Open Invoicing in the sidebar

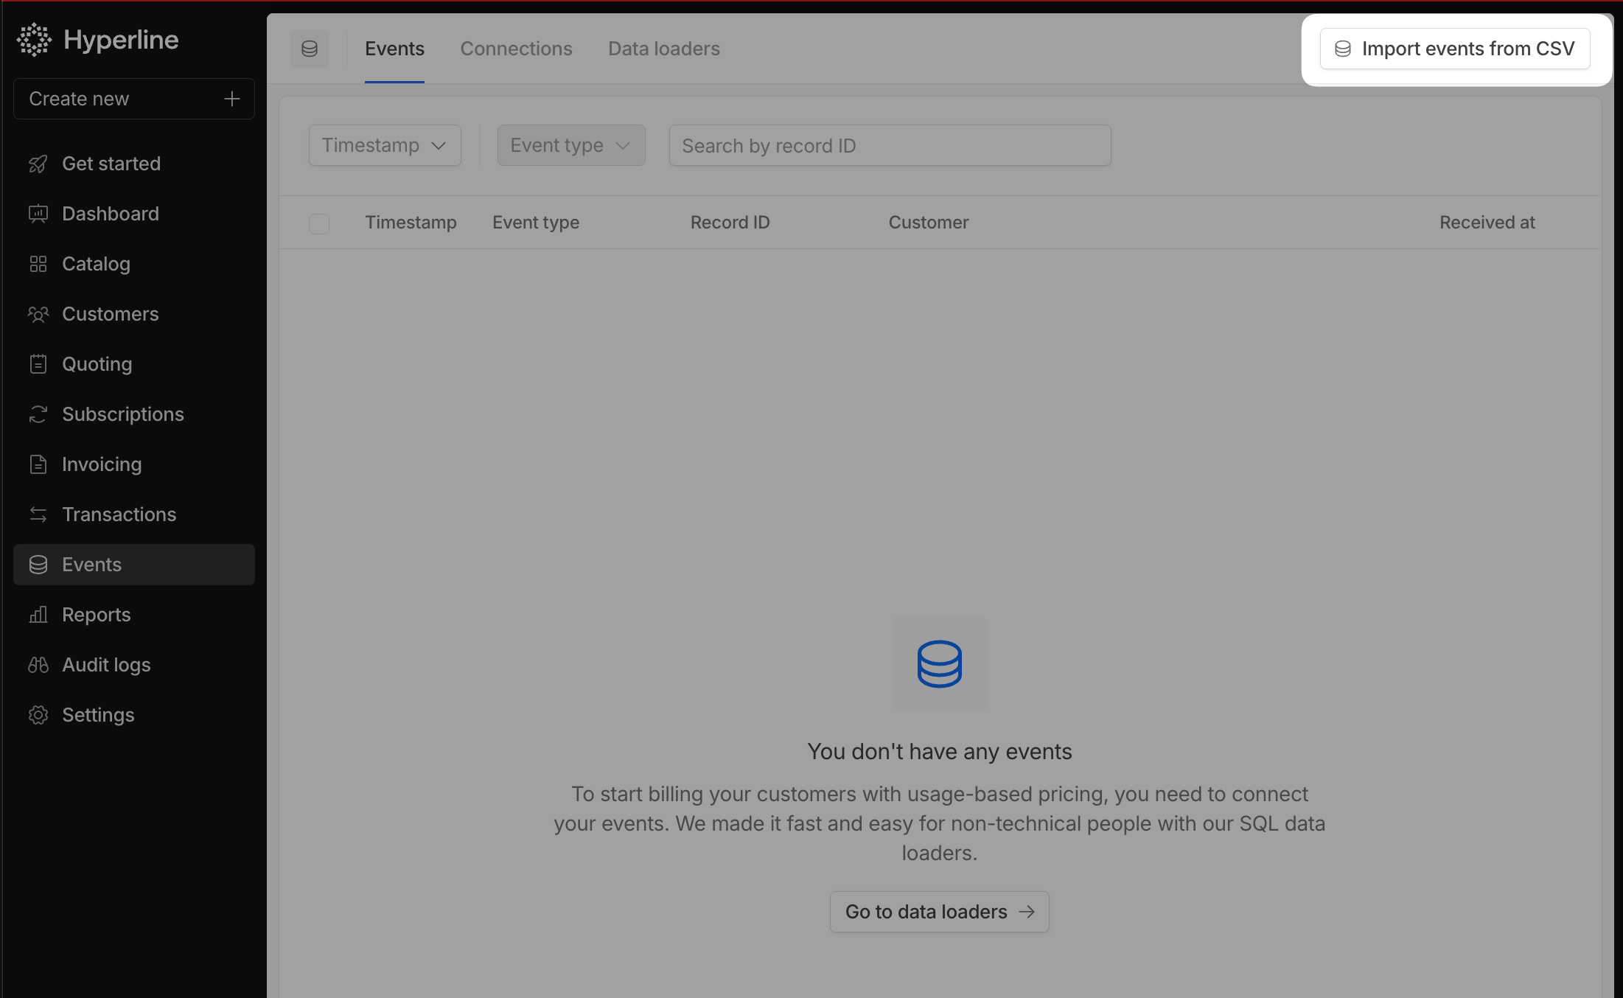102,464
